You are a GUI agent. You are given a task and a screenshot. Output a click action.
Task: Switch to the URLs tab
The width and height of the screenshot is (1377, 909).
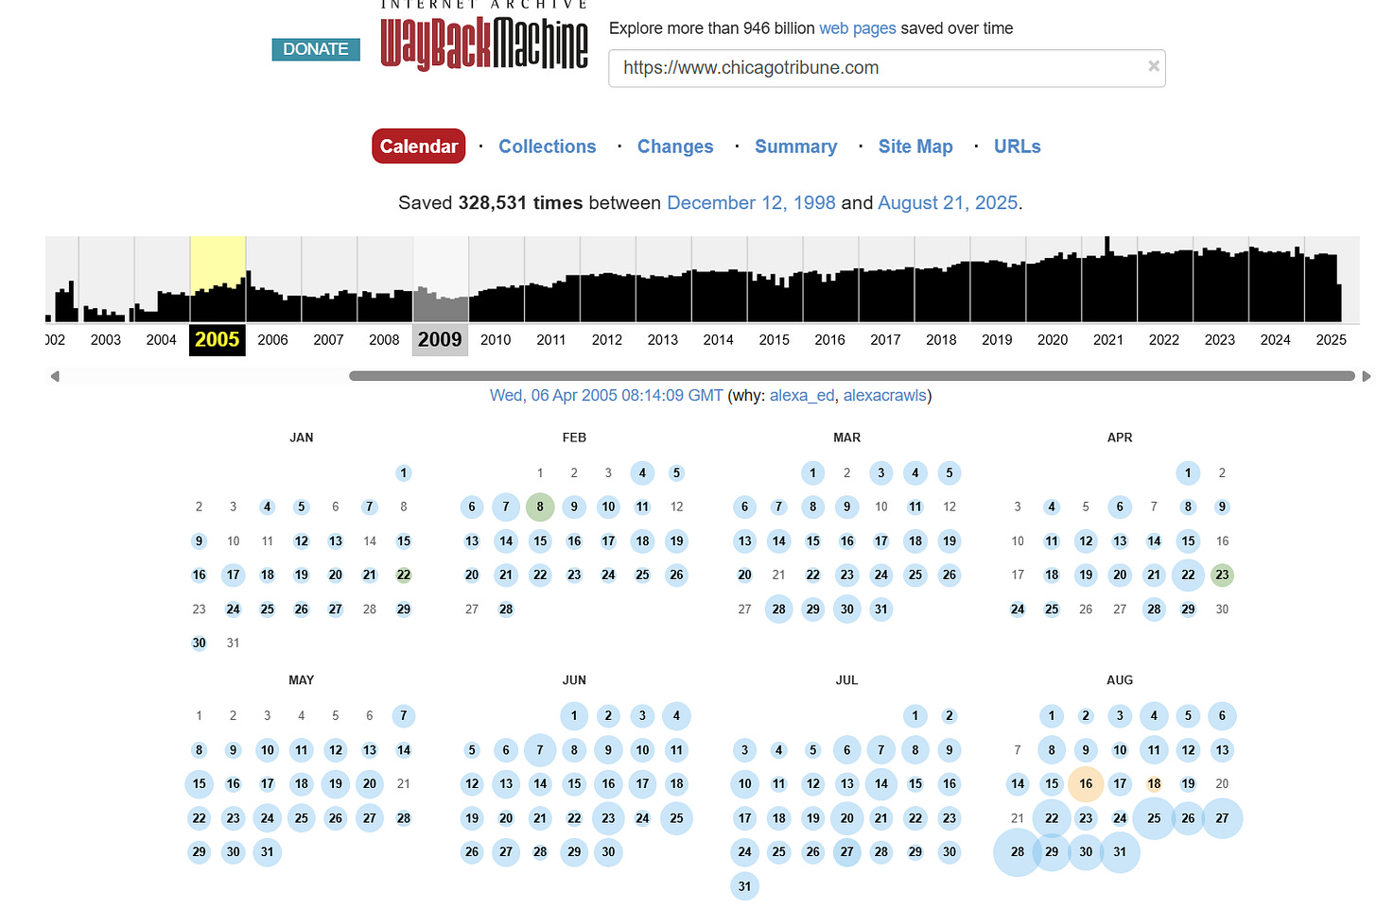point(1017,146)
